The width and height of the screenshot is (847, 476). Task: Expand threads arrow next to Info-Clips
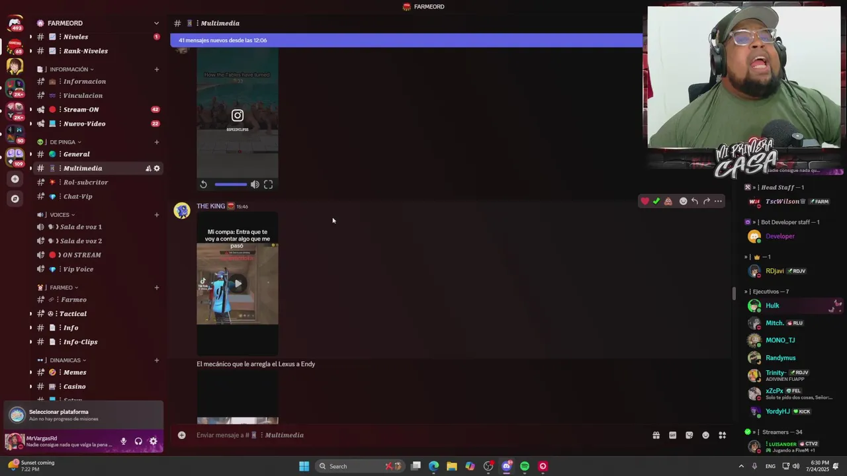pos(30,342)
